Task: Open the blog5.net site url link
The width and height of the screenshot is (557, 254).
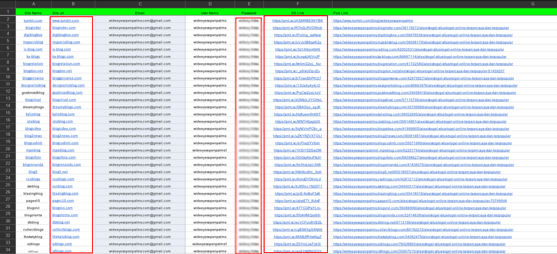Action: 60,172
